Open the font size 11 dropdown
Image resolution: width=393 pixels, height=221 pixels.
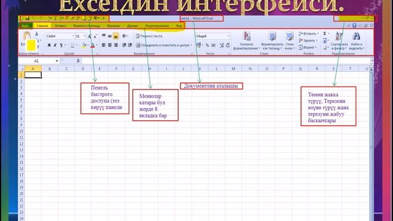click(84, 36)
